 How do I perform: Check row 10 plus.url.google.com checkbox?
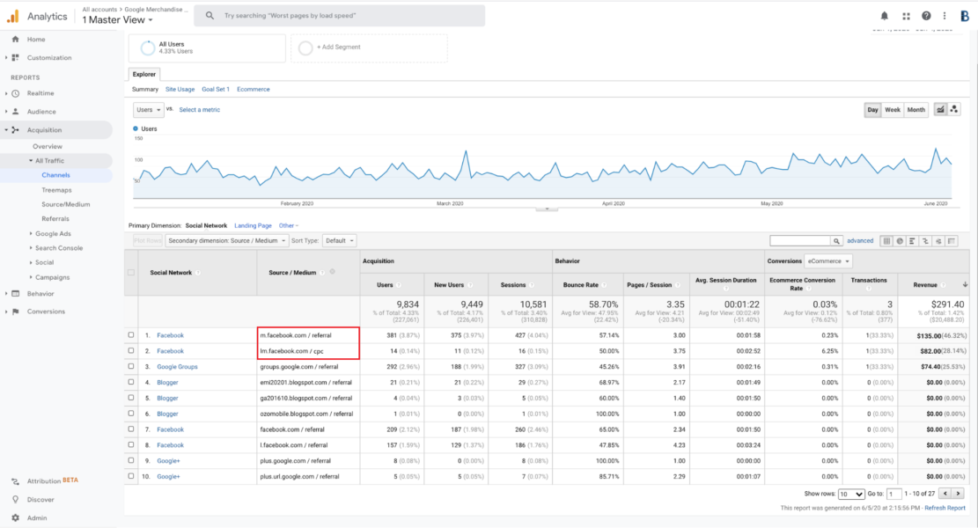(x=131, y=475)
